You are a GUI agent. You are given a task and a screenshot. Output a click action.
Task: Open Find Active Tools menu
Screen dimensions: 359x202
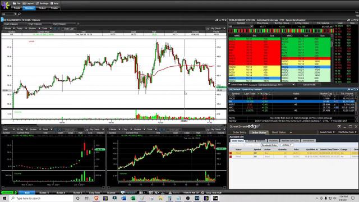pyautogui.click(x=347, y=132)
